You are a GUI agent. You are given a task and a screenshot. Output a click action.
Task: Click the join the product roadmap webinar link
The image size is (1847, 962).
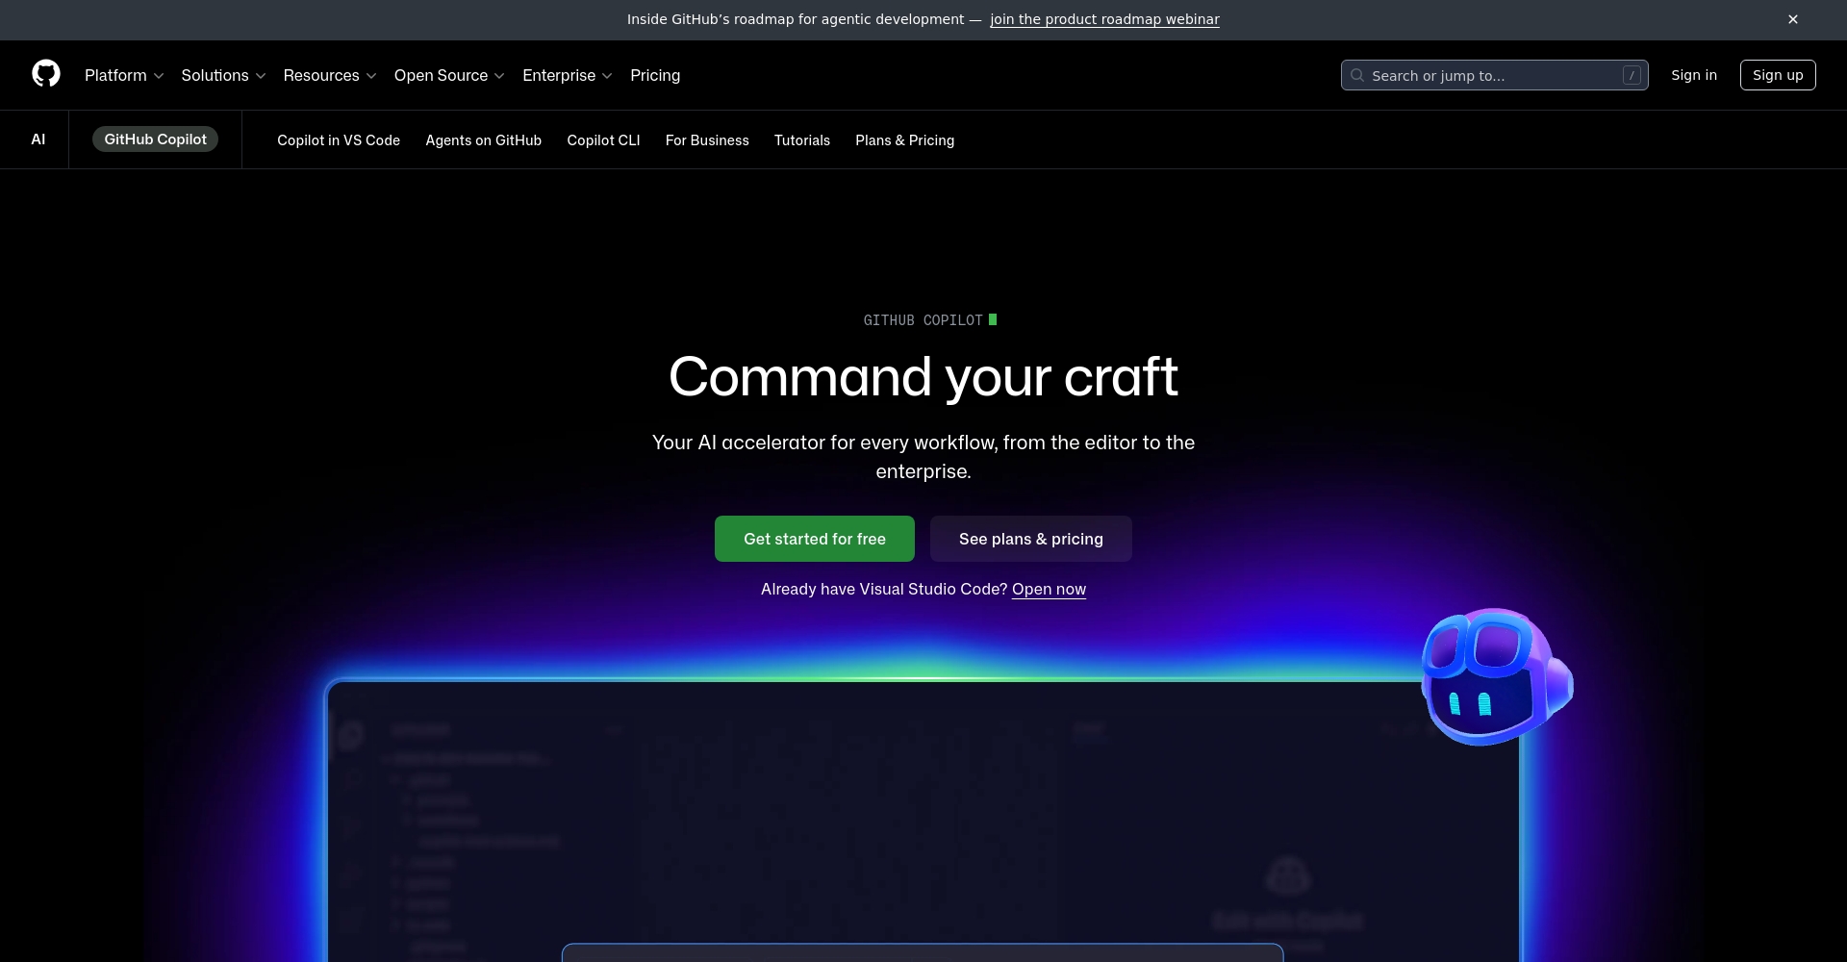1103,19
